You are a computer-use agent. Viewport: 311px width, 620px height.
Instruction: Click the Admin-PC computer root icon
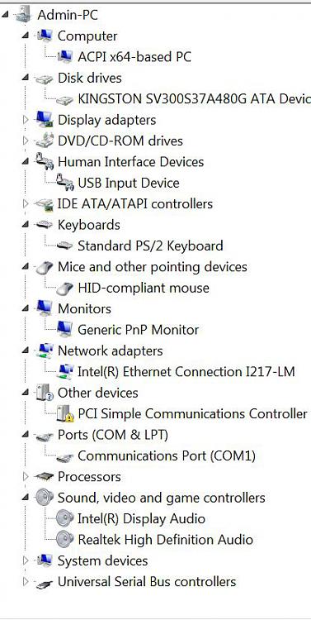(x=24, y=15)
